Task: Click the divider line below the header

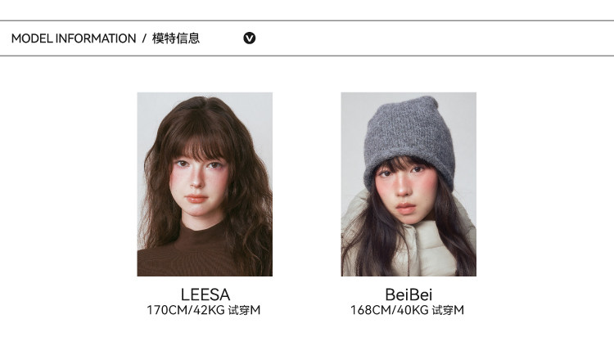Action: pos(307,56)
